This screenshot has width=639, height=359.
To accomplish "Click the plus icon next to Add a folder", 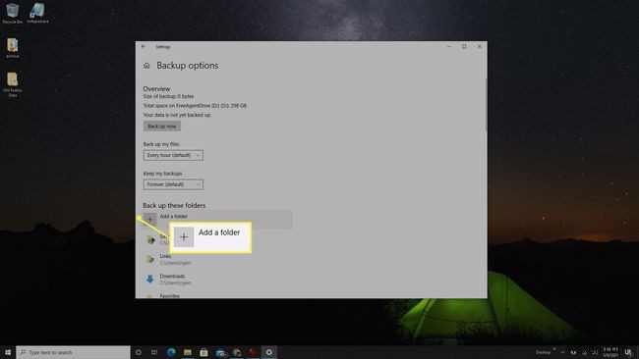I will [150, 219].
